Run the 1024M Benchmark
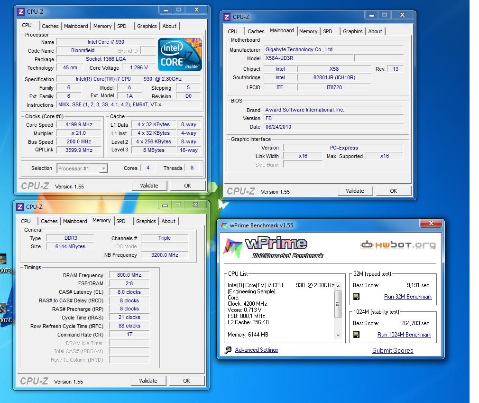 [x=404, y=335]
